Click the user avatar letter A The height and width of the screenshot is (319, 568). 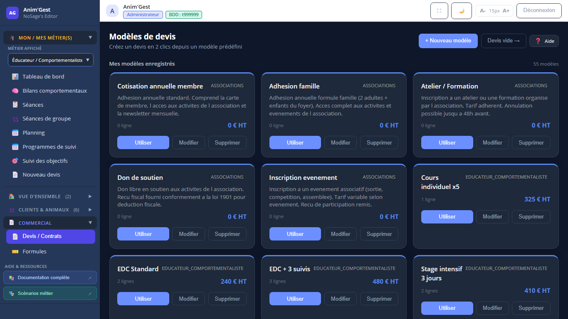[112, 11]
